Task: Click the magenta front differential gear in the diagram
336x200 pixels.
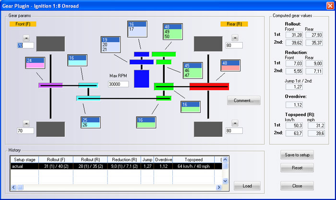Action: point(50,85)
